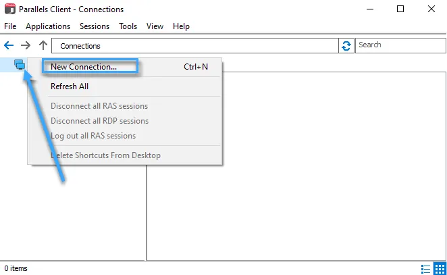Close the Parallels Client window
Viewport: 447px width, 275px height.
[x=431, y=9]
